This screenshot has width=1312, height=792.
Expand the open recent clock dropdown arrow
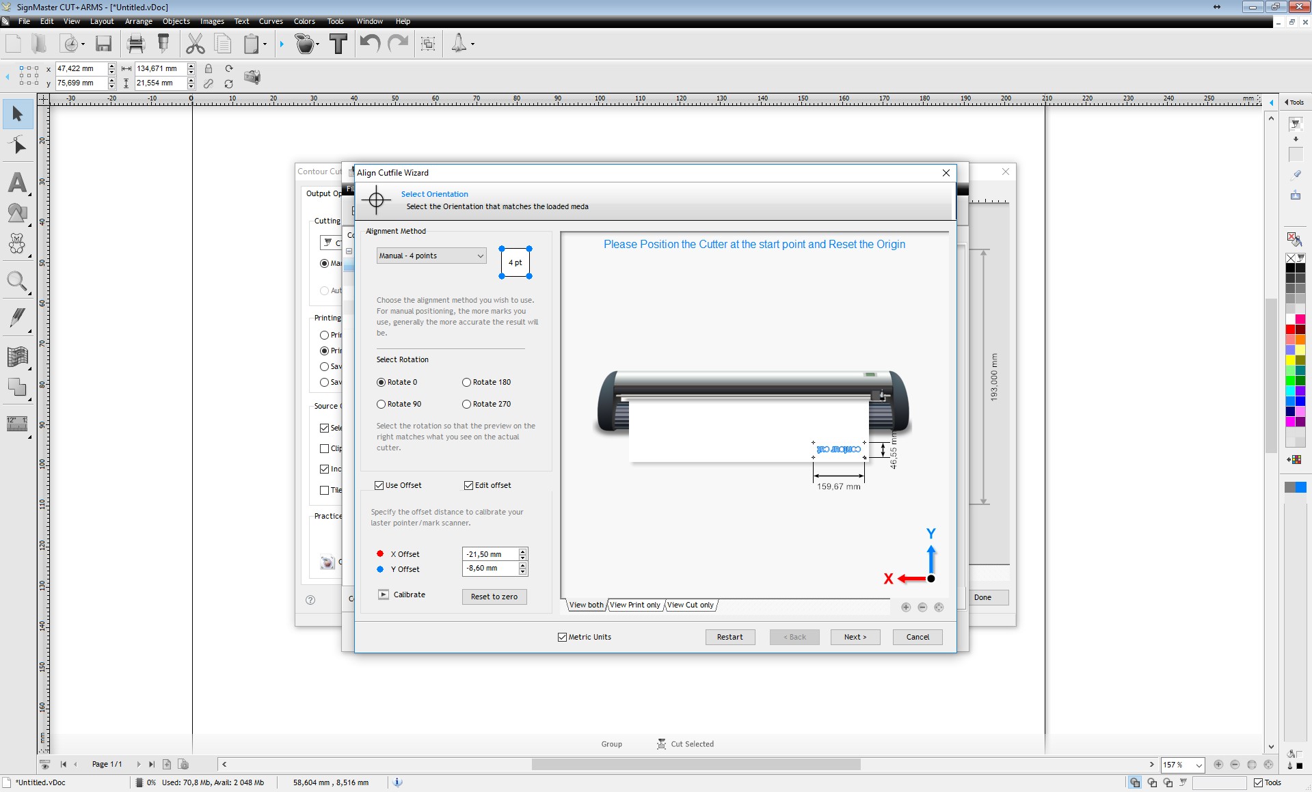coord(83,44)
